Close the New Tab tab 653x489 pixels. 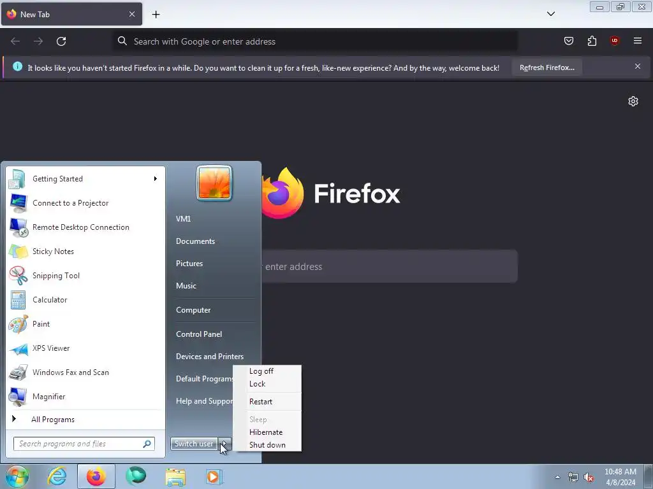point(132,14)
